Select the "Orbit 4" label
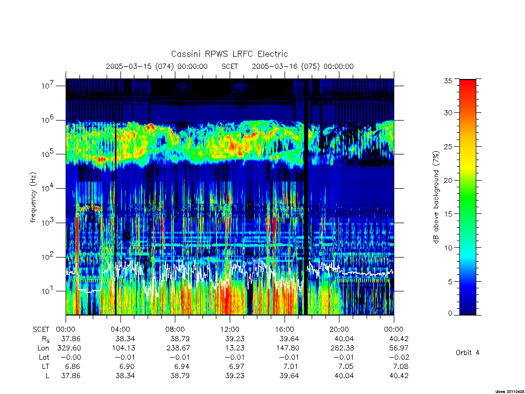This screenshot has height=394, width=525. 468,352
